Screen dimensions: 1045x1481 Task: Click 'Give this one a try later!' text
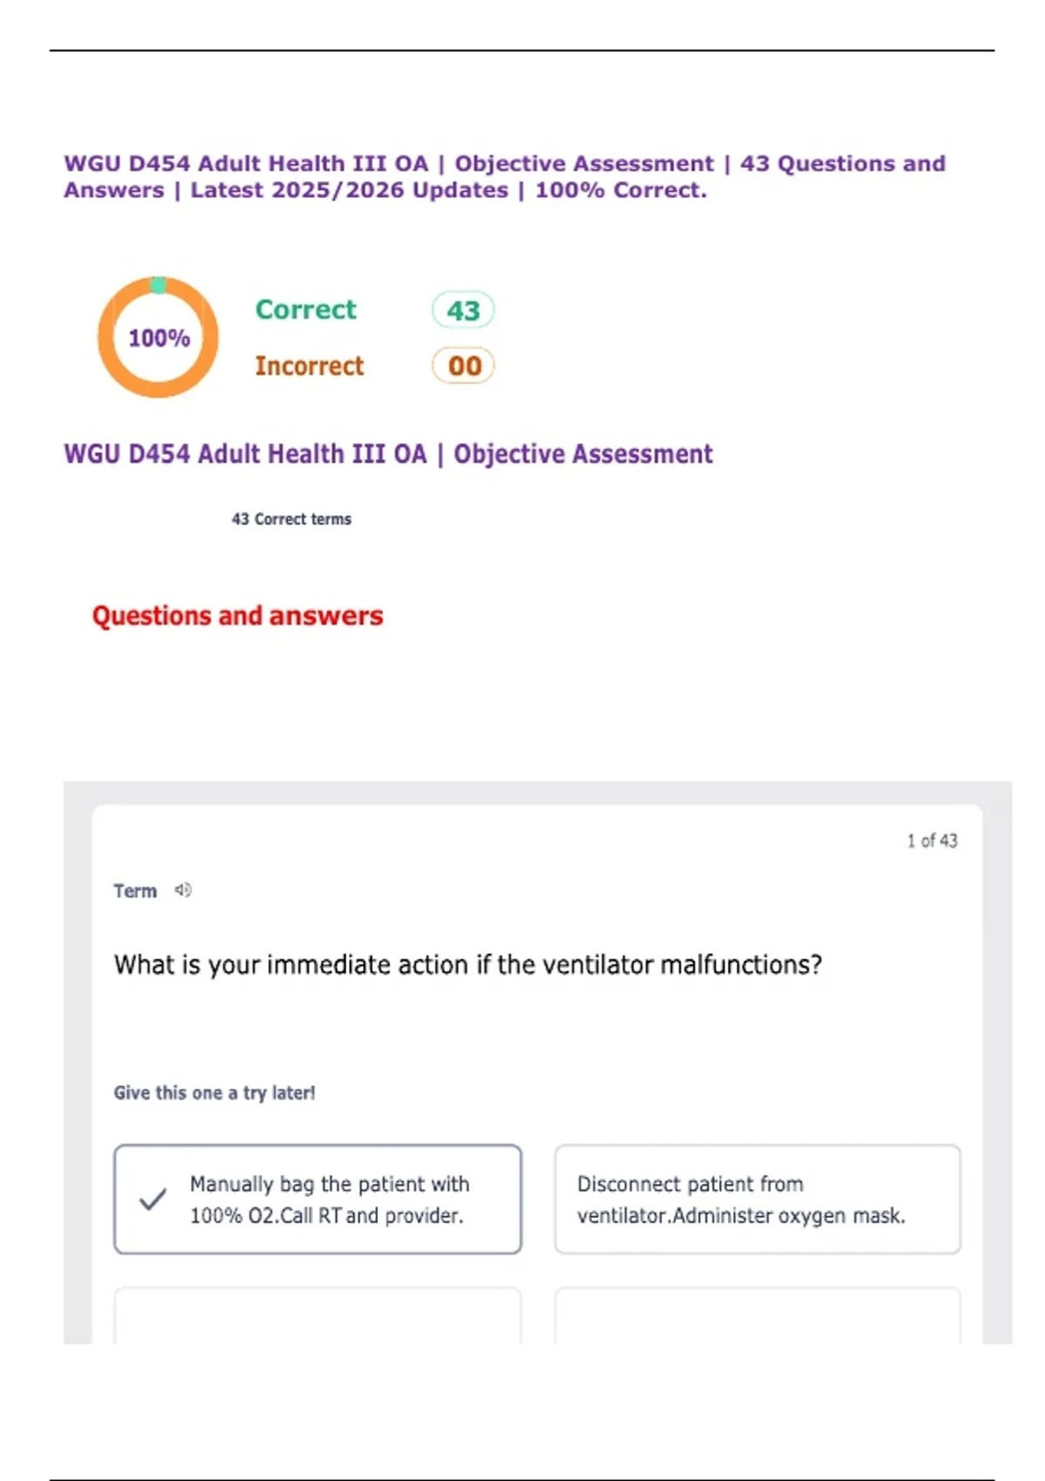(214, 1092)
